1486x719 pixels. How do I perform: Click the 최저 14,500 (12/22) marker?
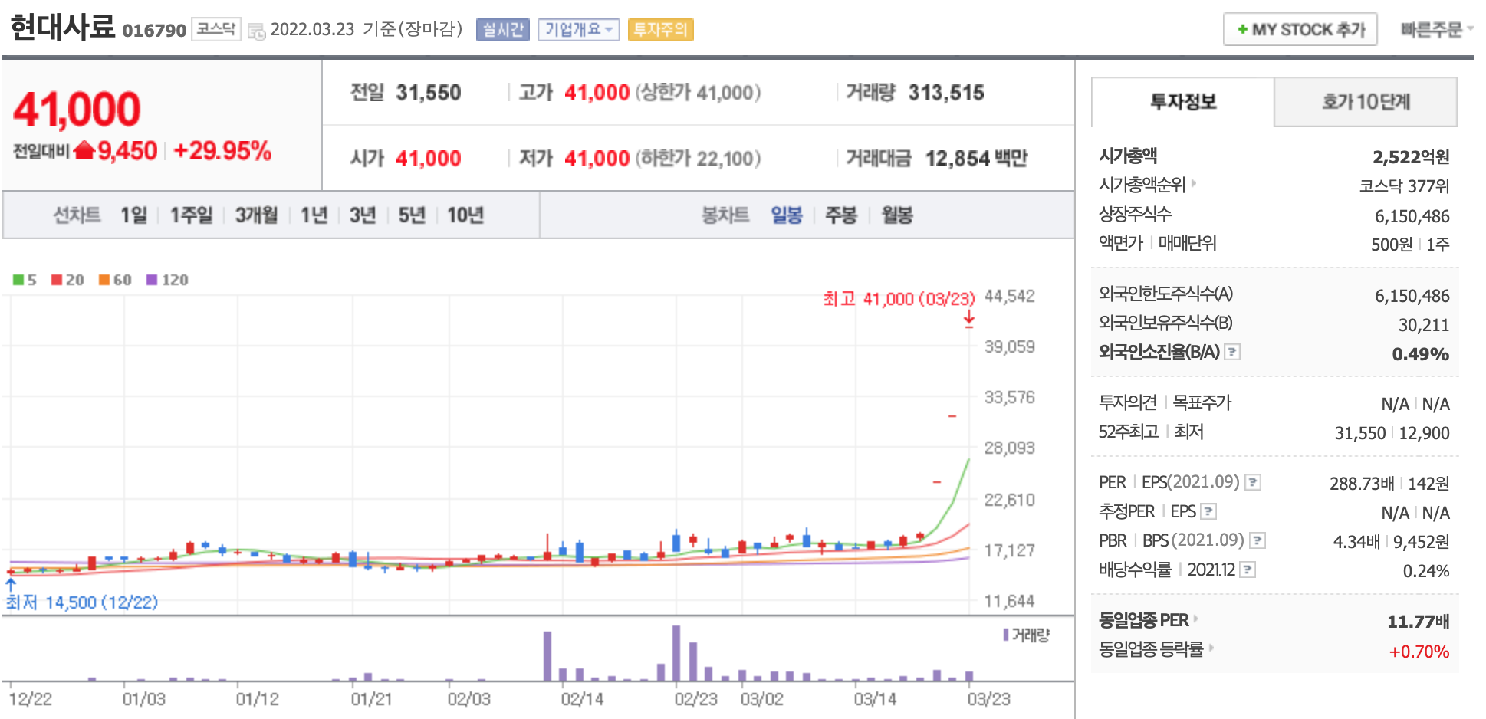coord(82,602)
